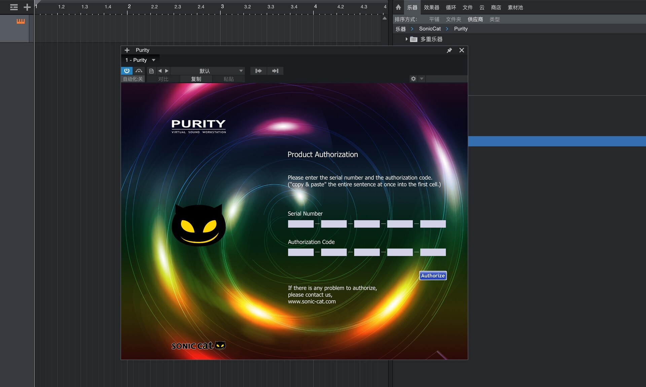Click the Purity title in plugin header
This screenshot has width=646, height=387.
point(142,50)
